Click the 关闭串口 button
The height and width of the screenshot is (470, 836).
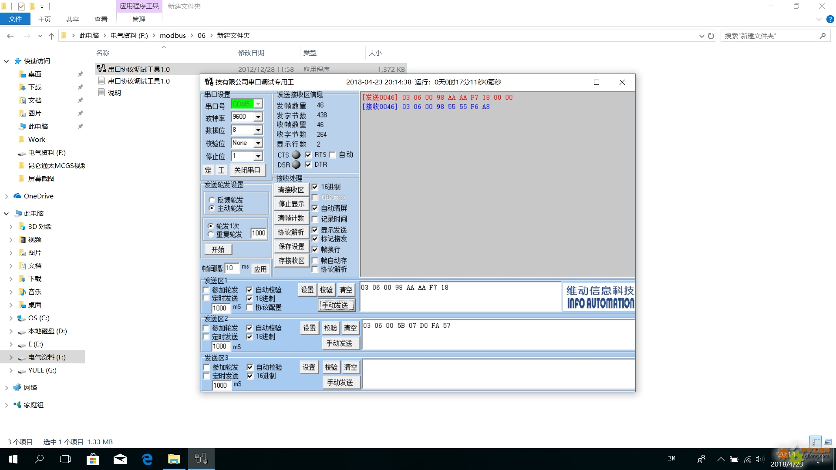pyautogui.click(x=247, y=170)
